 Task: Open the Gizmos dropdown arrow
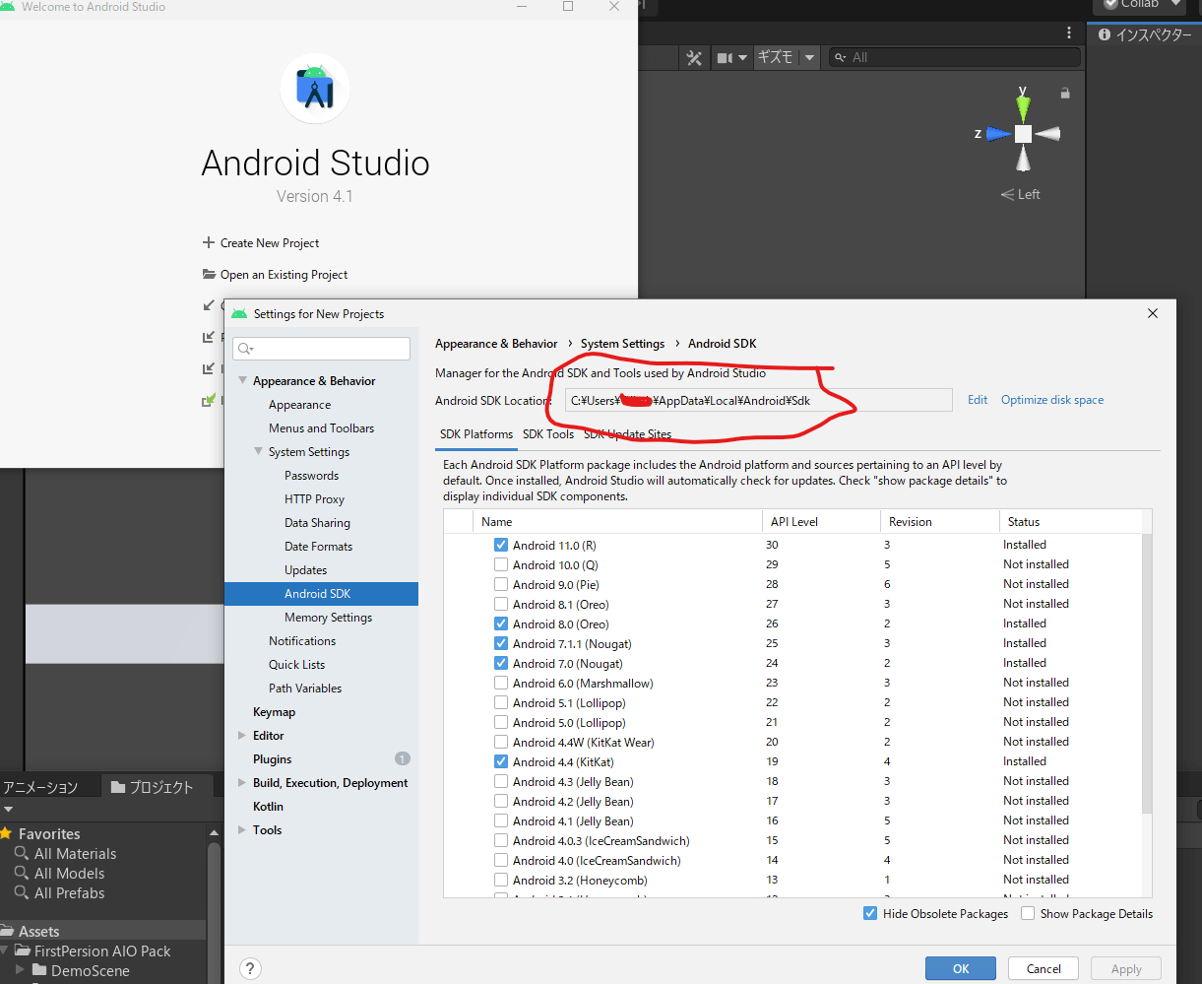coord(809,58)
